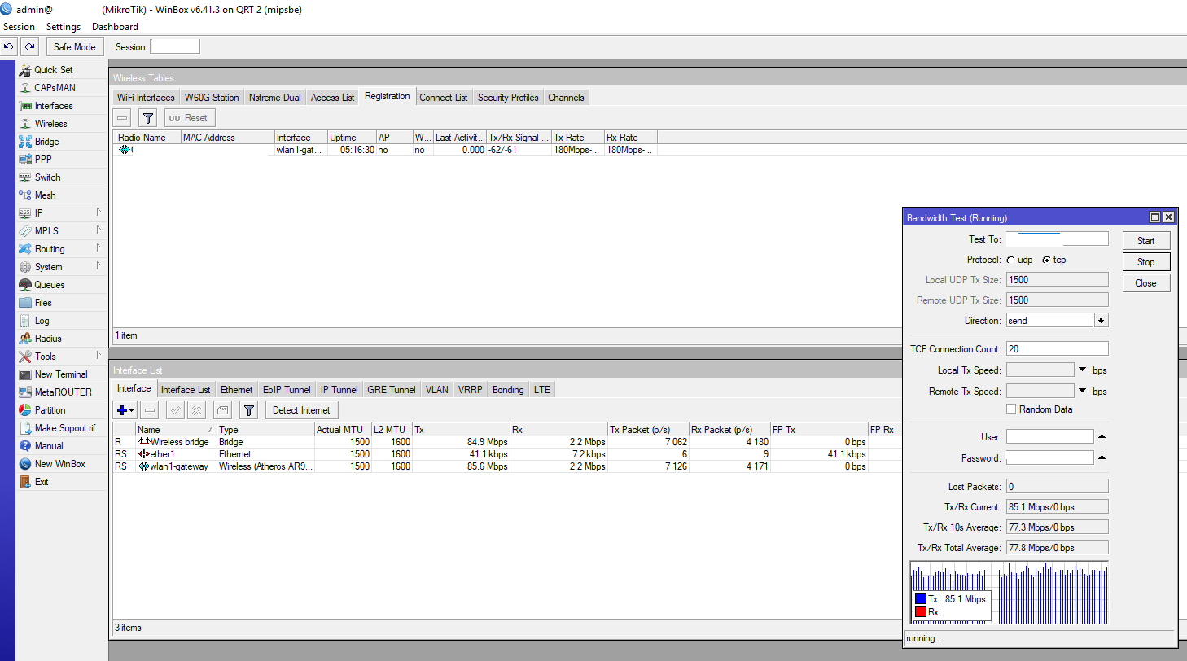
Task: Launch New Terminal from sidebar
Action: click(60, 374)
